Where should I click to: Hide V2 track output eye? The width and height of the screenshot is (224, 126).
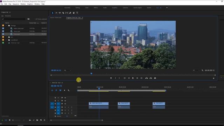(x=65, y=101)
